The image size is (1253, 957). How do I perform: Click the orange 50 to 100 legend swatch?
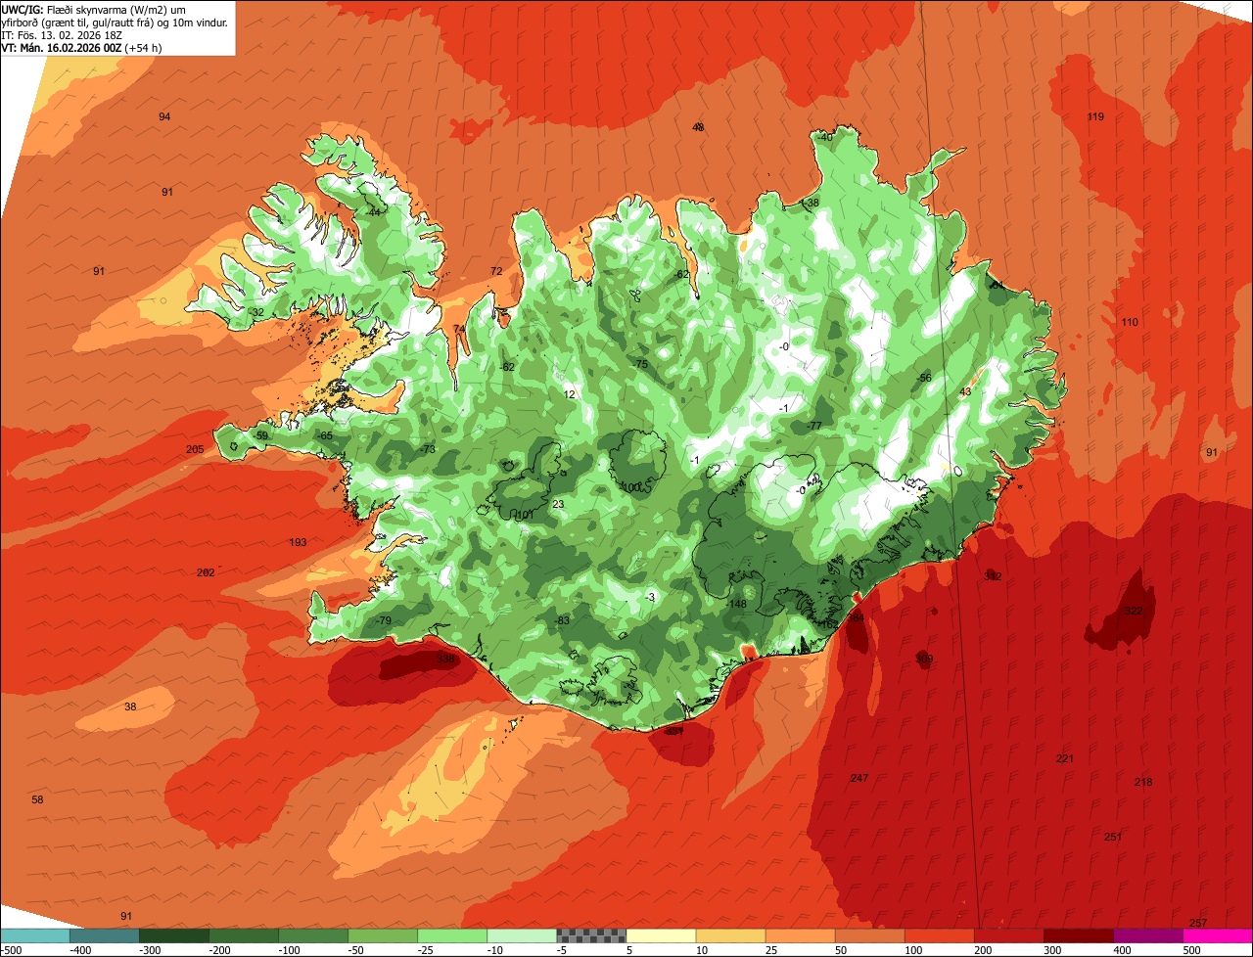(870, 935)
